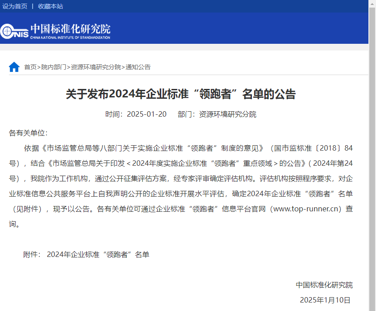
Task: Click the greeting 各有关单位
Action: coord(28,133)
